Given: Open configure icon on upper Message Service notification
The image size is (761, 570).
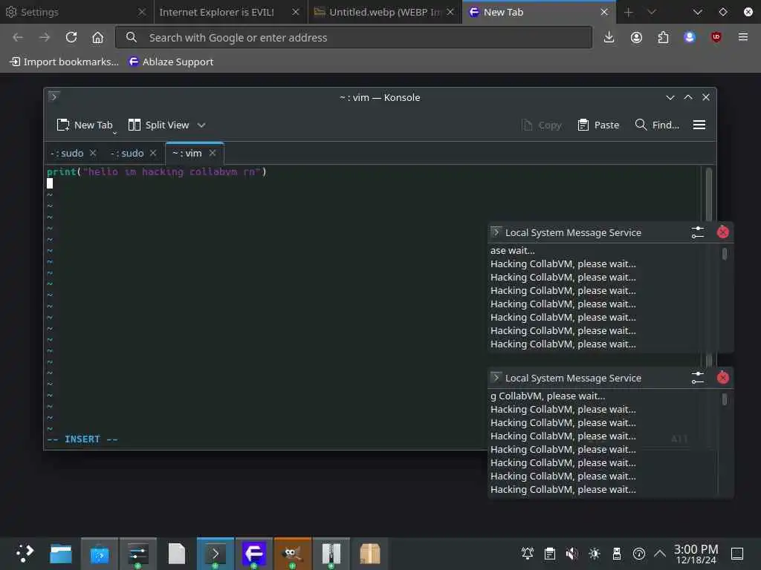Looking at the screenshot, I should coord(698,232).
